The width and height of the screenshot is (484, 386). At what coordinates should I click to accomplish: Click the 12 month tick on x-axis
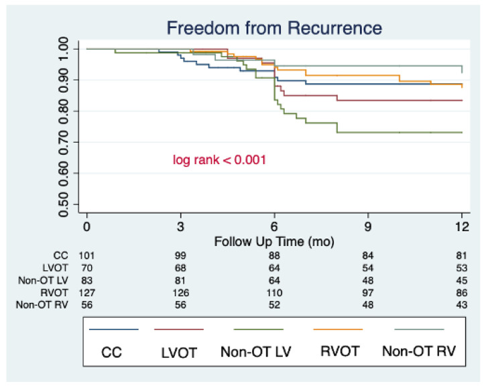pos(462,227)
